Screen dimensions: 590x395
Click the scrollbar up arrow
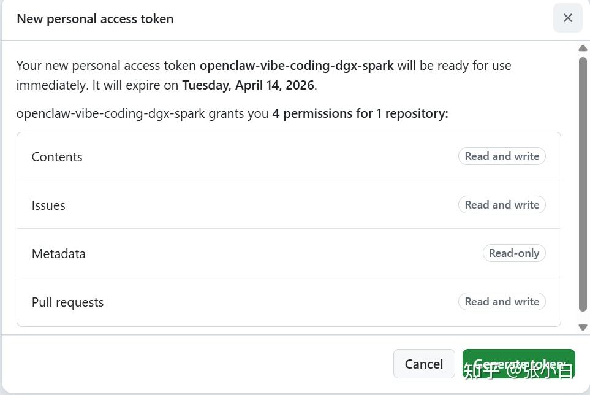583,48
